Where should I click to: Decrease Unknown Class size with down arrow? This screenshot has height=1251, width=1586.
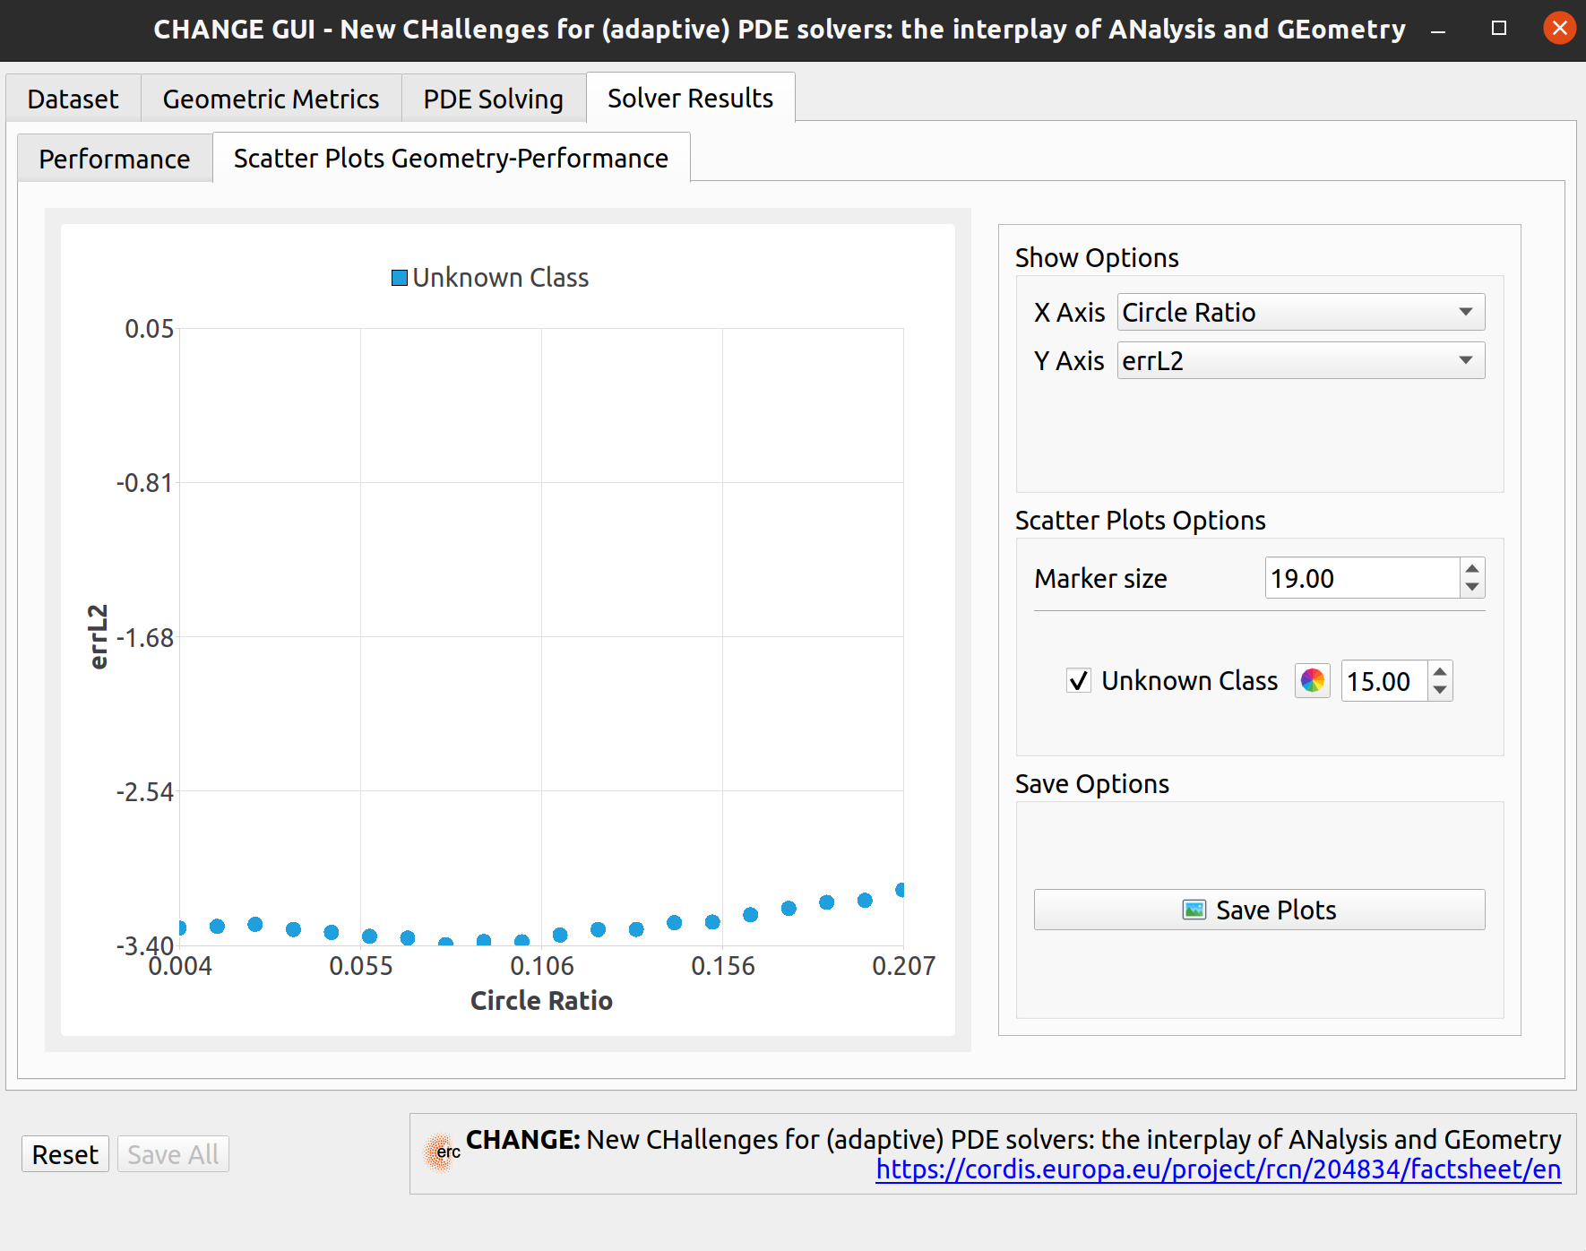(1440, 690)
